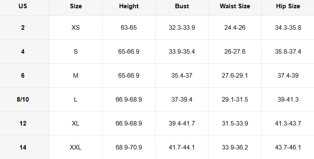Viewport: 314px width, 159px height.
Task: Select US size 12 row label
Action: pyautogui.click(x=23, y=123)
